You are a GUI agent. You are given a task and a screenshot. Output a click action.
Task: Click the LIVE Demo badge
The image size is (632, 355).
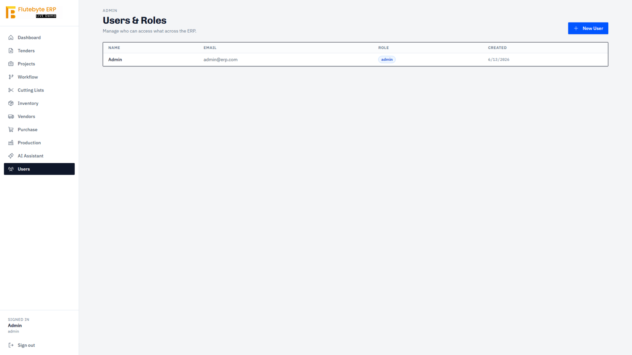pos(46,16)
